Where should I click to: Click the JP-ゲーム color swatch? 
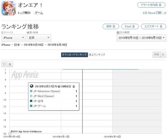tap(31, 106)
